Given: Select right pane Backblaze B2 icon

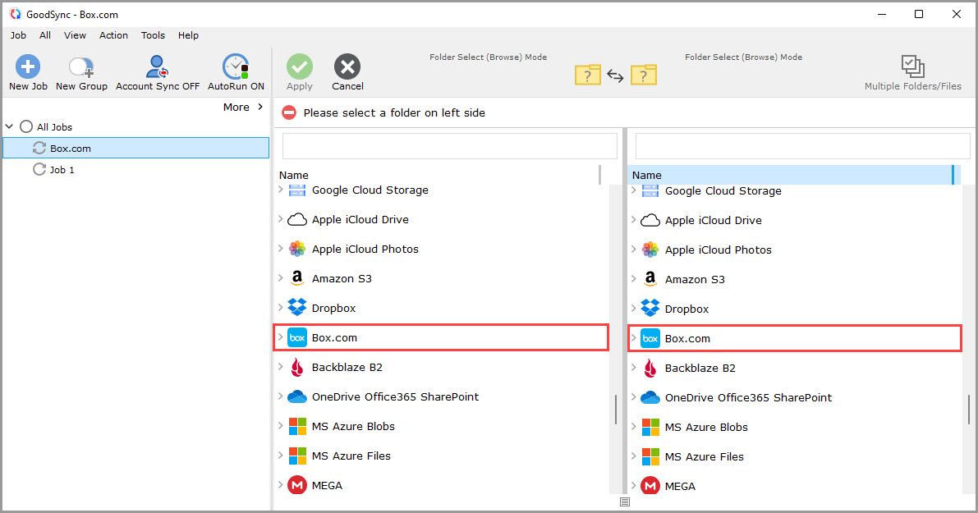Looking at the screenshot, I should [650, 368].
